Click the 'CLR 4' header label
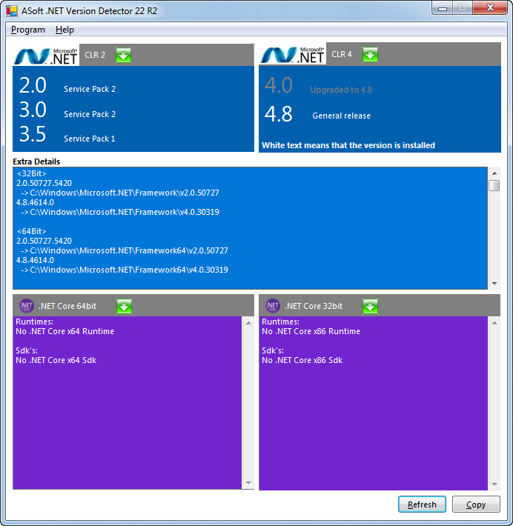The width and height of the screenshot is (513, 526). [x=342, y=54]
